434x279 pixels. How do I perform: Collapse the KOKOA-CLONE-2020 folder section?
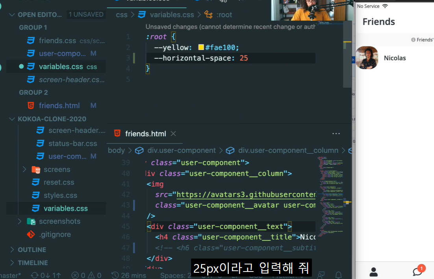[12, 119]
